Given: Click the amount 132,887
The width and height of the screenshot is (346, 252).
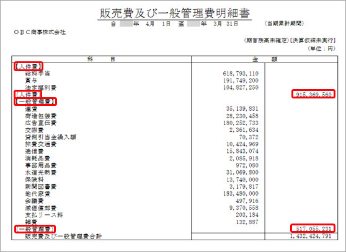Looking at the screenshot, I should click(247, 222).
